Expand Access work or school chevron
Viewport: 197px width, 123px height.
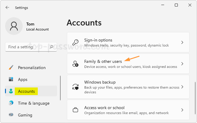[182, 110]
